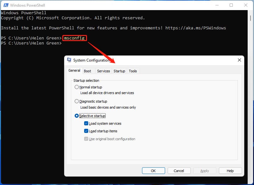Go to the Services tab

point(103,71)
